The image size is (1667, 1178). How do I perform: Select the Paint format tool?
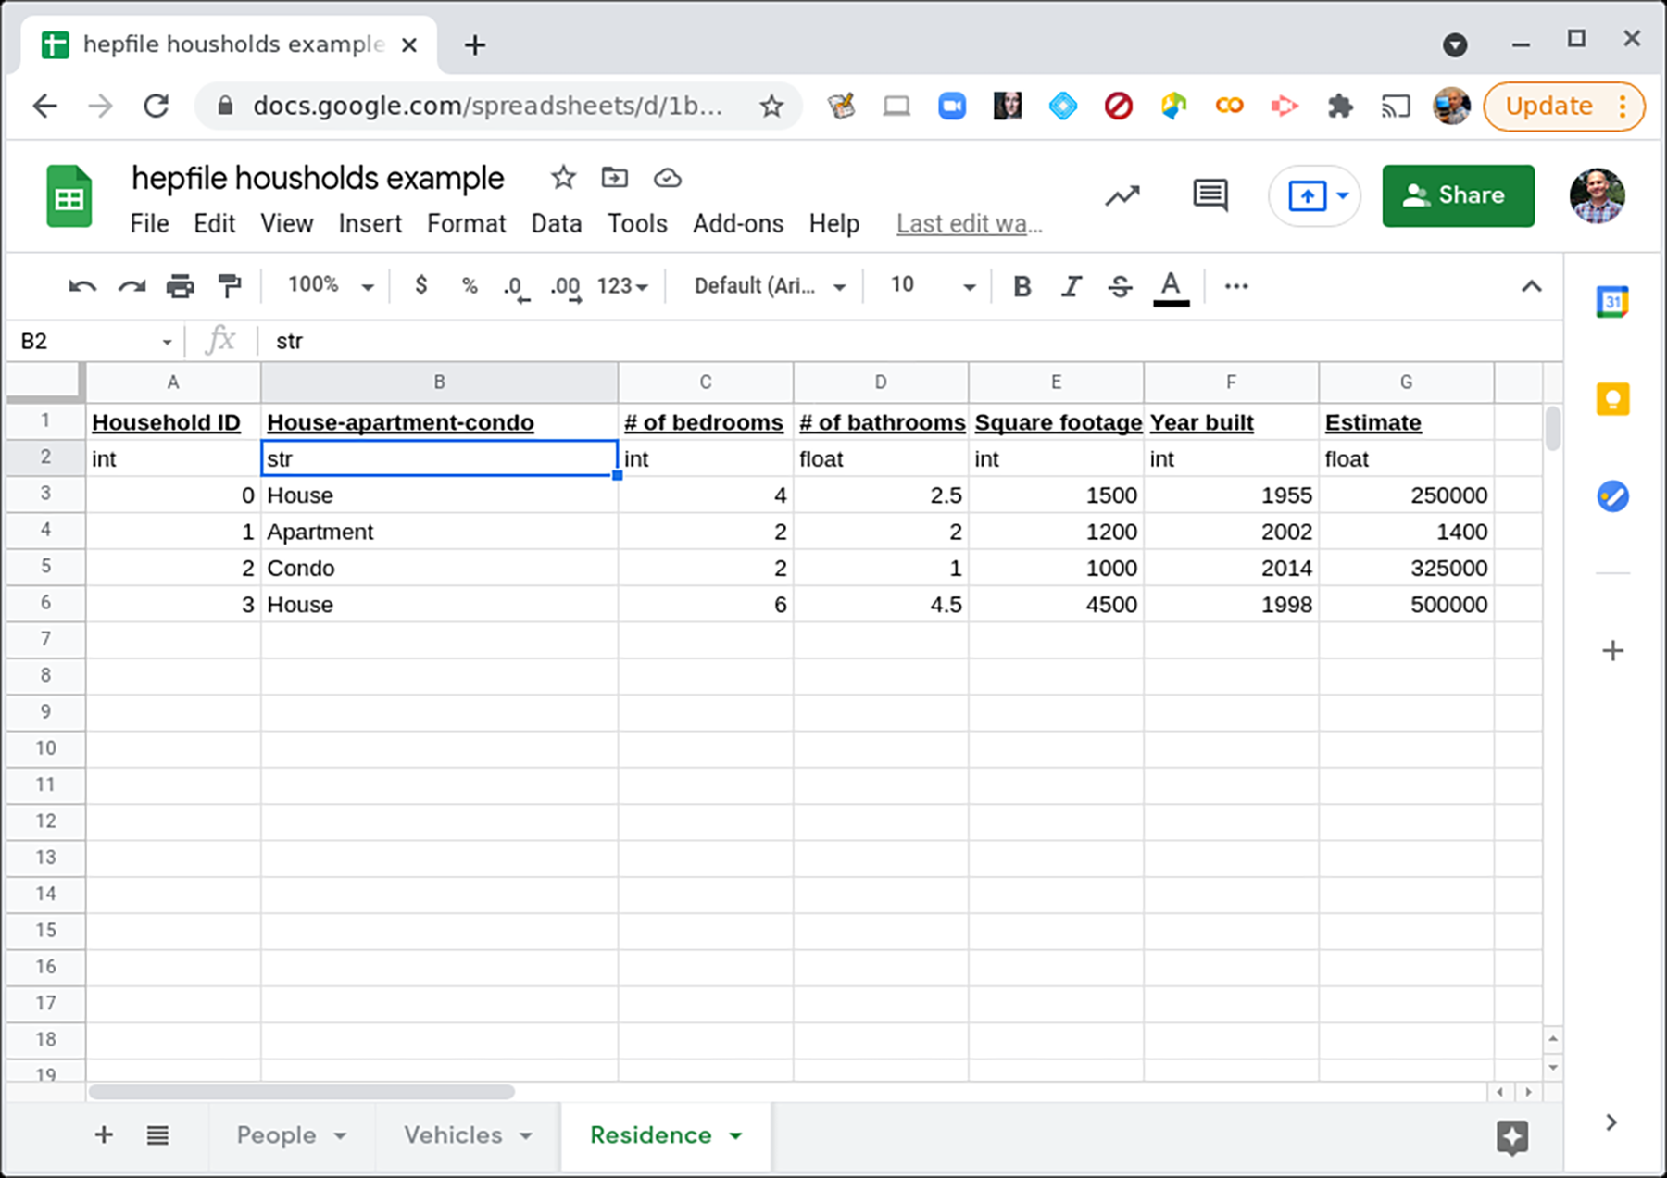tap(229, 286)
